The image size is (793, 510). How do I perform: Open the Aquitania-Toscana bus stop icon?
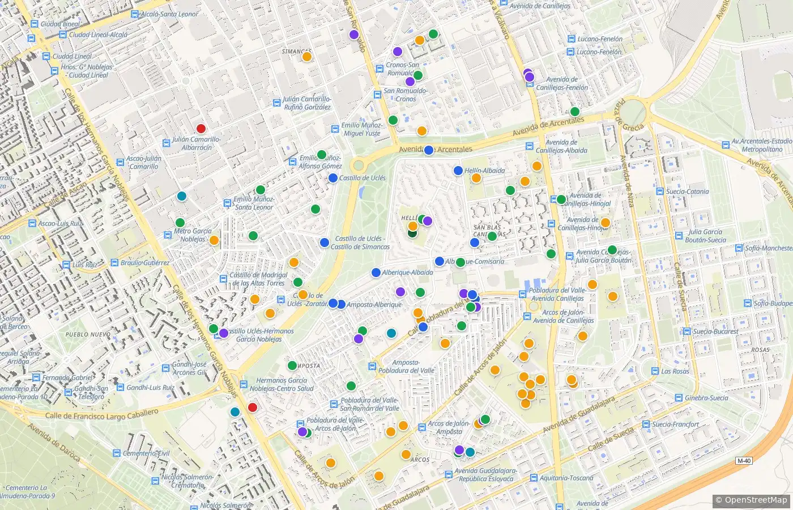click(534, 478)
